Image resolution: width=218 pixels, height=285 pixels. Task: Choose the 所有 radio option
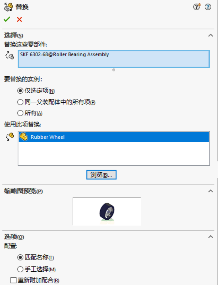[20, 113]
